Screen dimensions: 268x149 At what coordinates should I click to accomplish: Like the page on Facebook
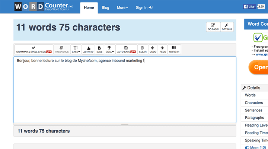[249, 7]
